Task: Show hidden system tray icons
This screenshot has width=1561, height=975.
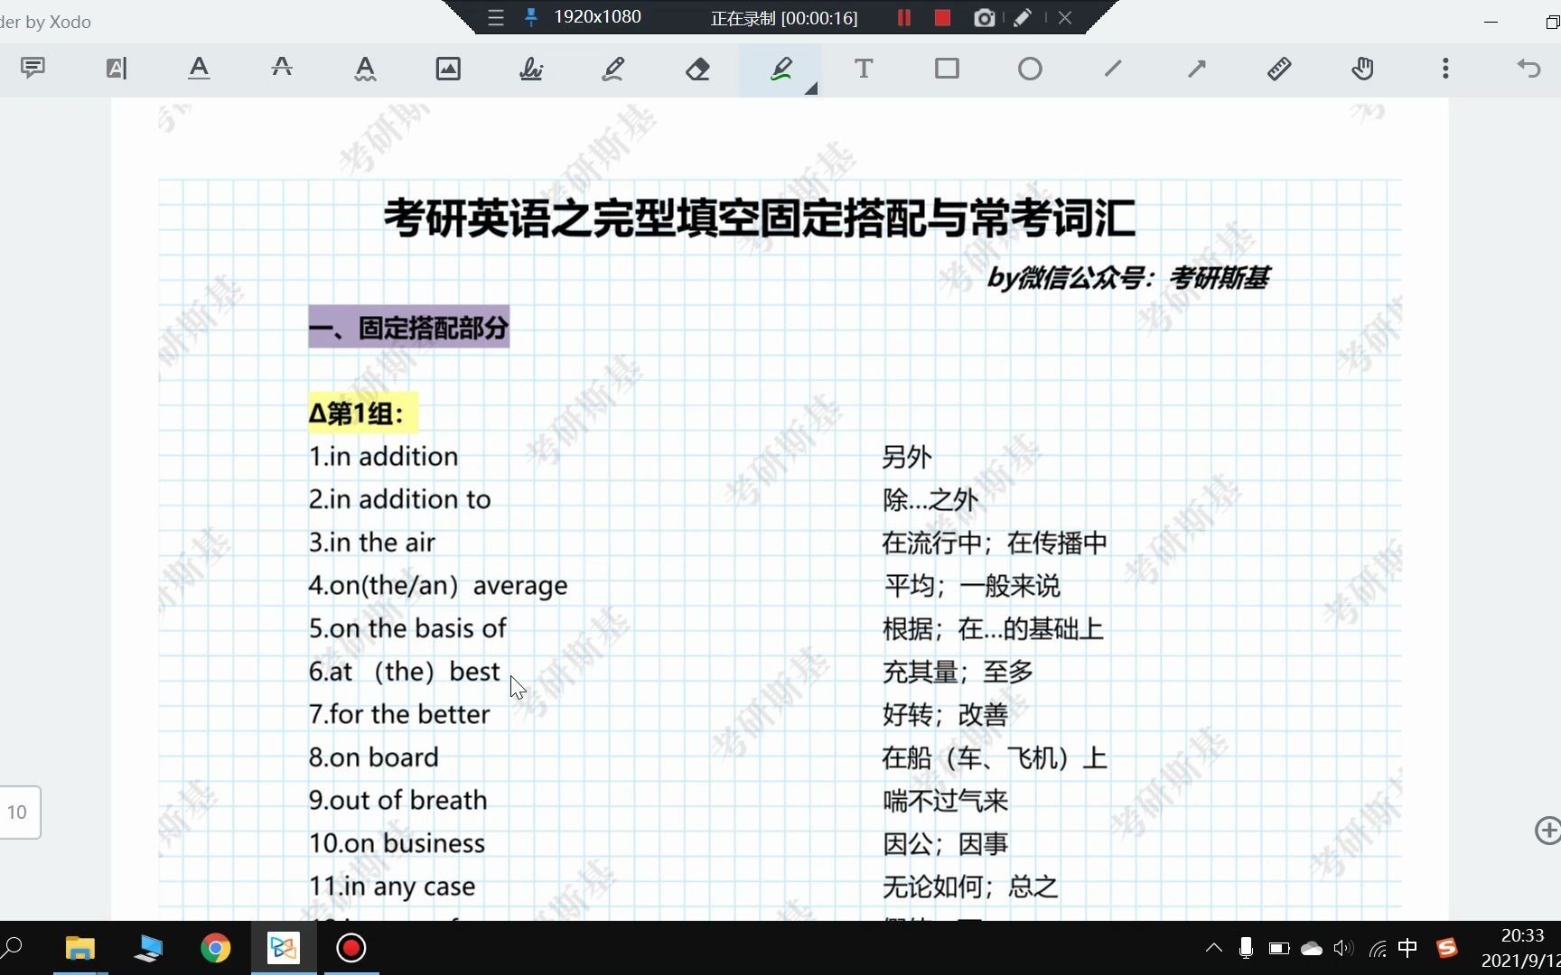Action: click(x=1213, y=948)
